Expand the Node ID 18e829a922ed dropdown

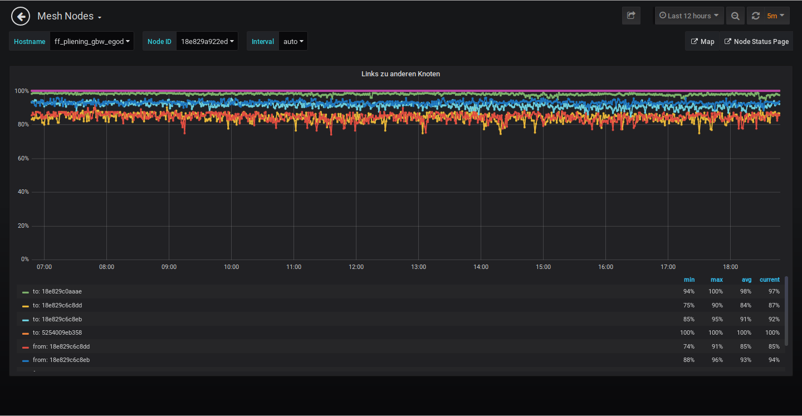click(x=207, y=41)
